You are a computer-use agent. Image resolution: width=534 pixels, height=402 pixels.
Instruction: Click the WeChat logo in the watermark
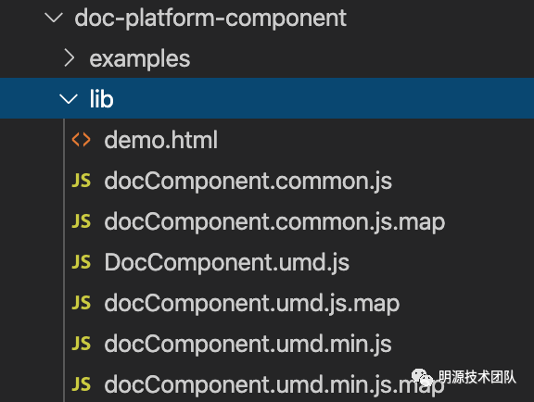pos(422,377)
